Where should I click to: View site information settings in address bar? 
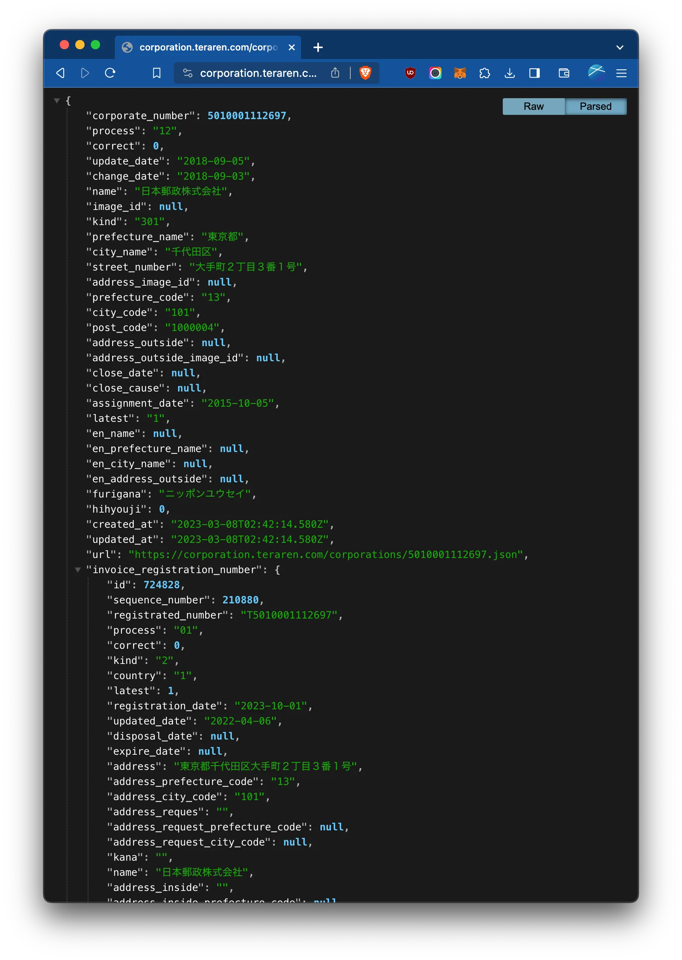tap(187, 73)
